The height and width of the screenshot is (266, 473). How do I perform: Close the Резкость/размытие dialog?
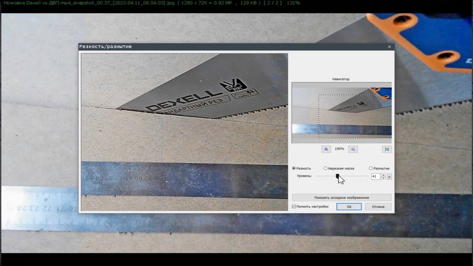tap(389, 47)
